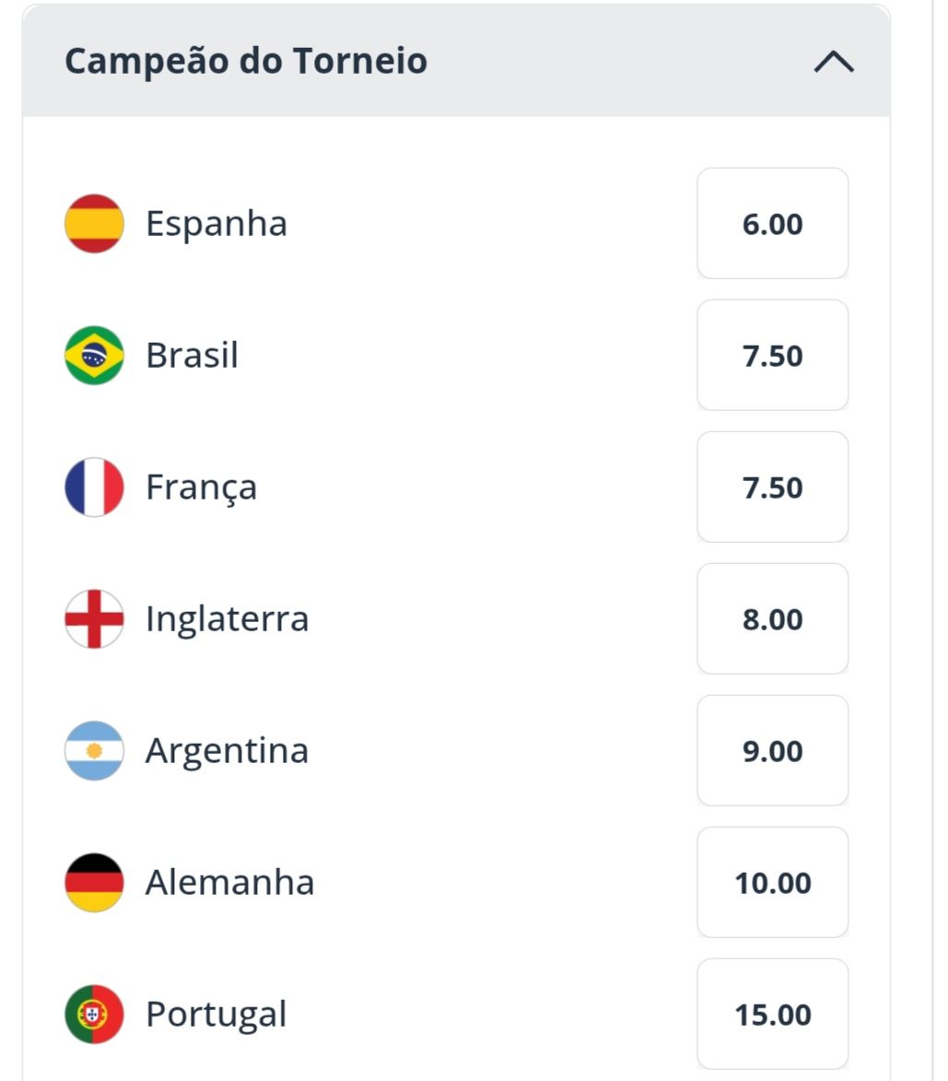Click the Inglaterra team name

227,620
